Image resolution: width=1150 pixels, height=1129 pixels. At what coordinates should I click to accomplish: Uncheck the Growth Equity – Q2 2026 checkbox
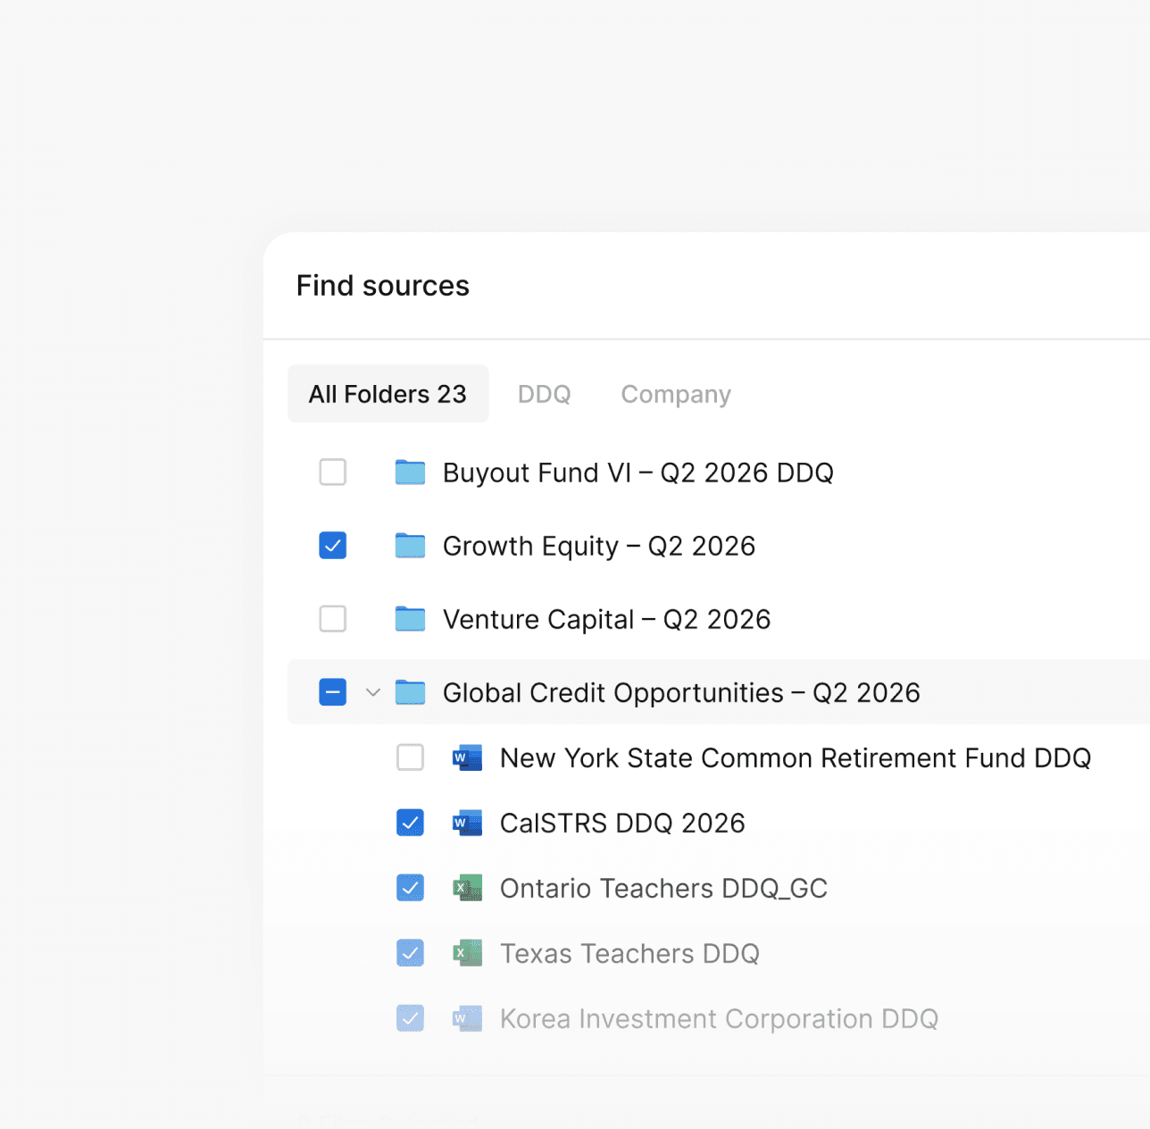pos(333,546)
